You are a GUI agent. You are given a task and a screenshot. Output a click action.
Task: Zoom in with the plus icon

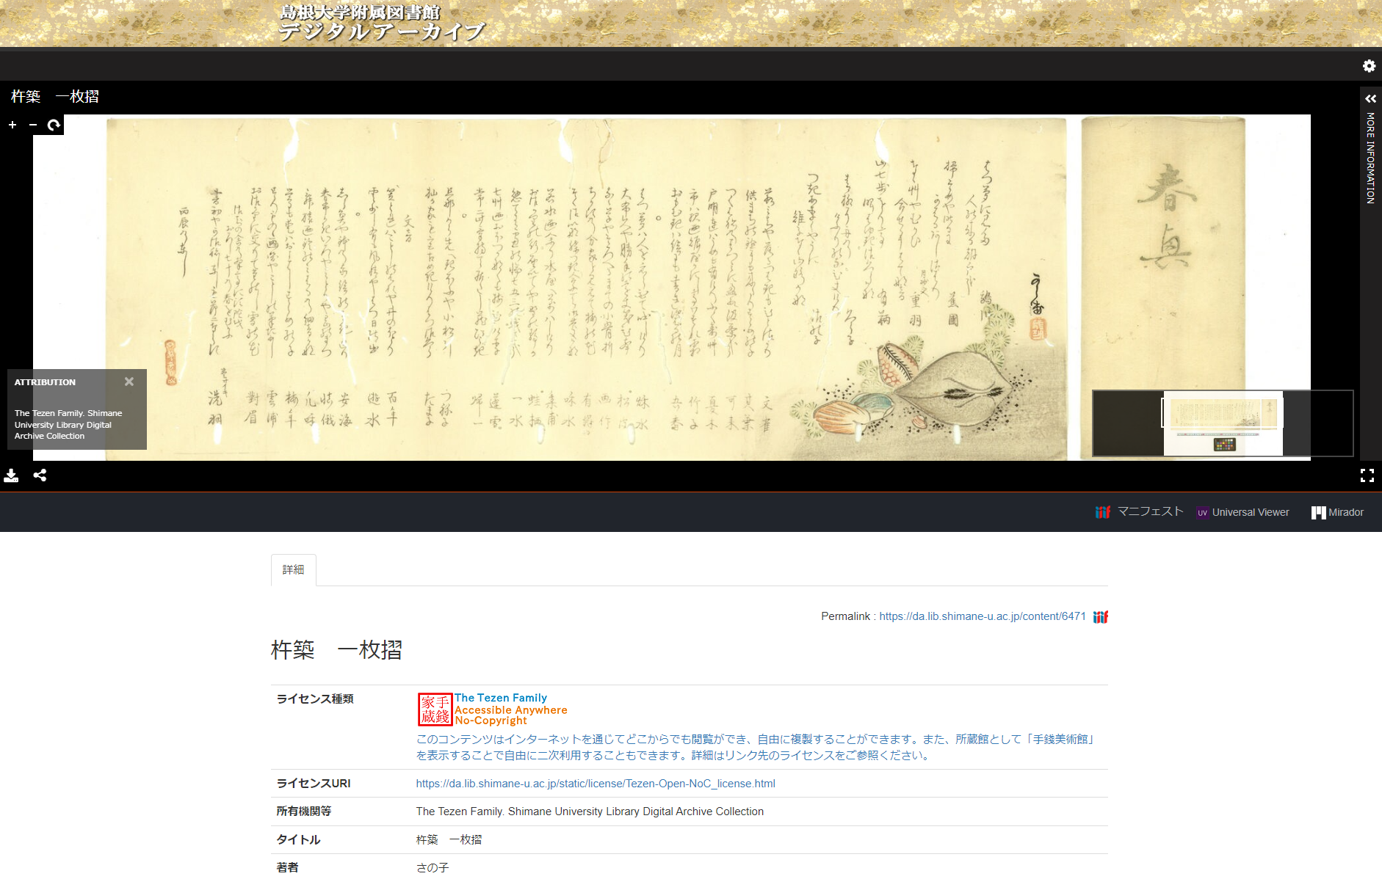pos(12,125)
